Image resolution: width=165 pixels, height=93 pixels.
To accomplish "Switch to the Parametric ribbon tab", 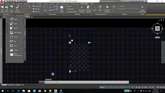I will point(27,4).
